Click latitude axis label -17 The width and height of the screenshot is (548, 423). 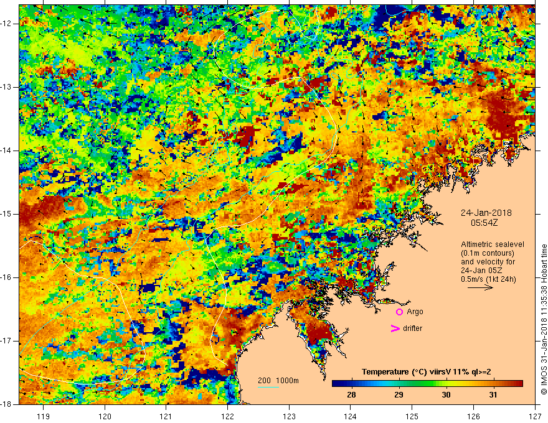coord(7,341)
